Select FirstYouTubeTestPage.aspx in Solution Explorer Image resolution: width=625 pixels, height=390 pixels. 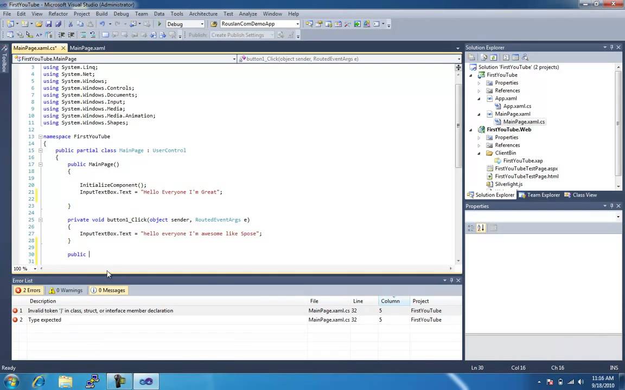[x=526, y=168]
